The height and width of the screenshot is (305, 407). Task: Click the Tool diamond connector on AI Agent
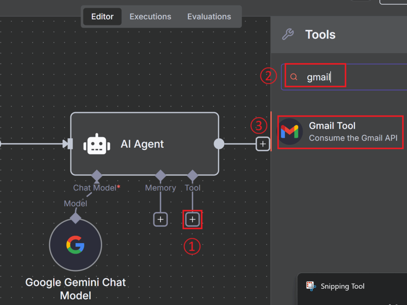pyautogui.click(x=192, y=175)
